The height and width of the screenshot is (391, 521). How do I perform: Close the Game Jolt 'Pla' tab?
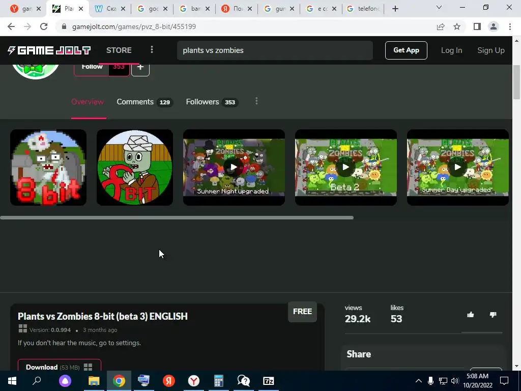pos(81,9)
